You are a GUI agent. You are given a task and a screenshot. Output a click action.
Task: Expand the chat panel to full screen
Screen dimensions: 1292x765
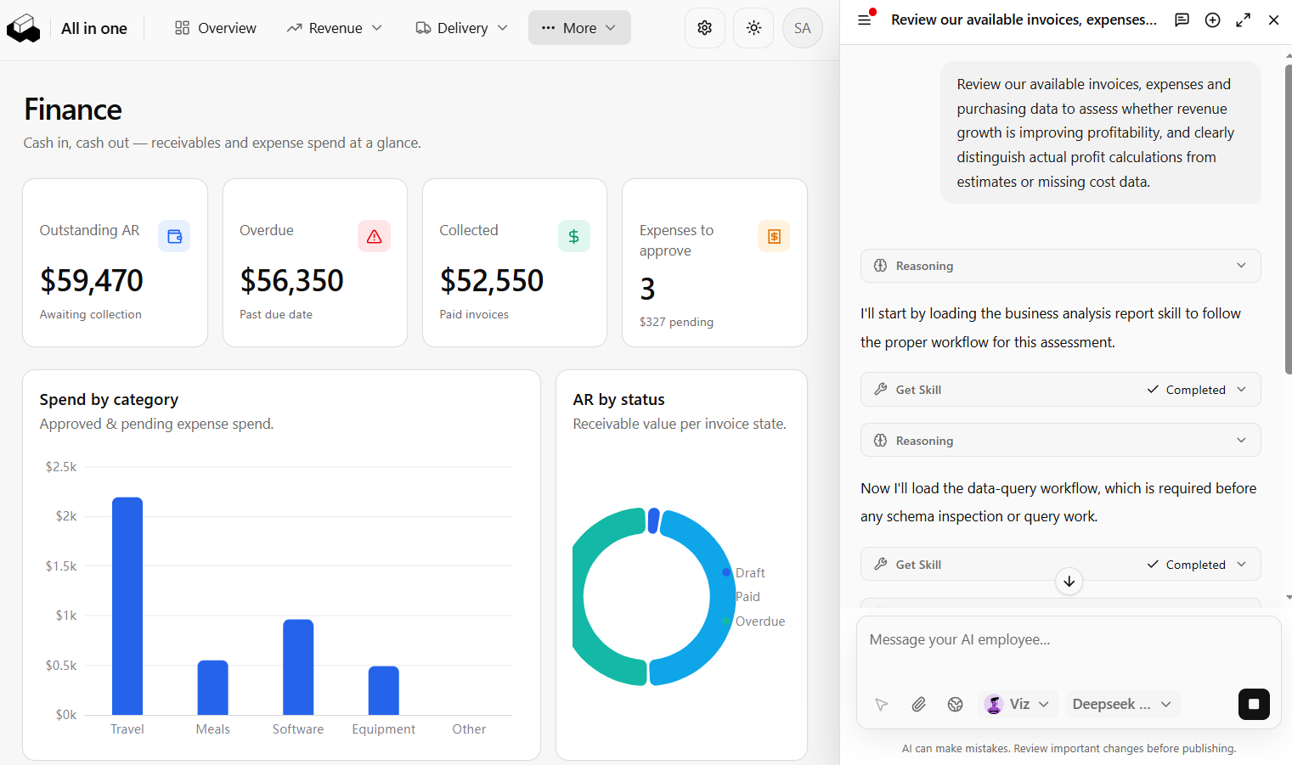click(x=1244, y=20)
